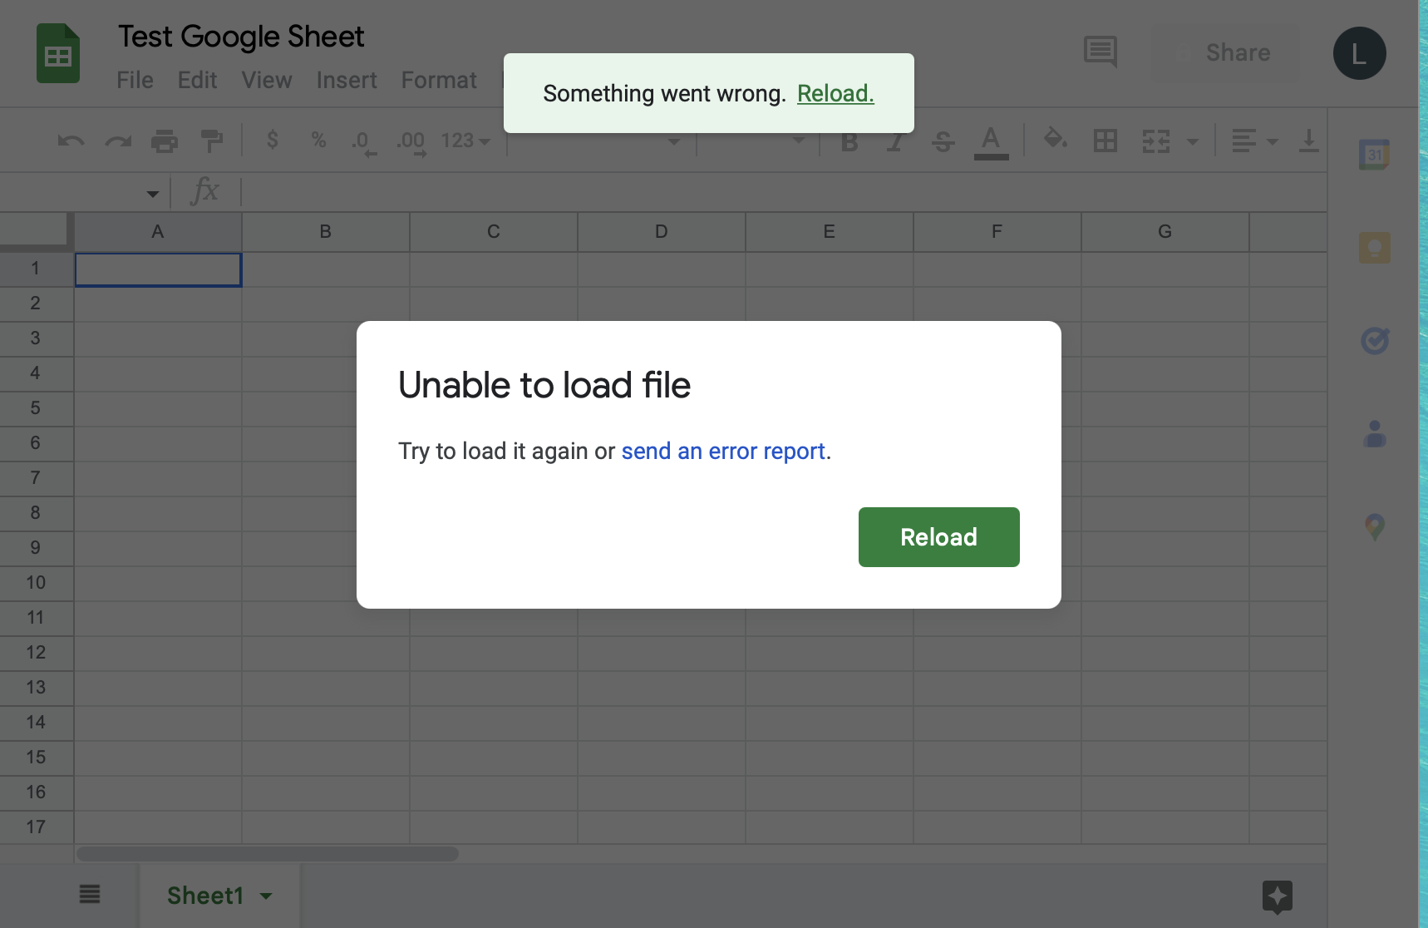
Task: Toggle strikethrough formatting
Action: pos(943,142)
